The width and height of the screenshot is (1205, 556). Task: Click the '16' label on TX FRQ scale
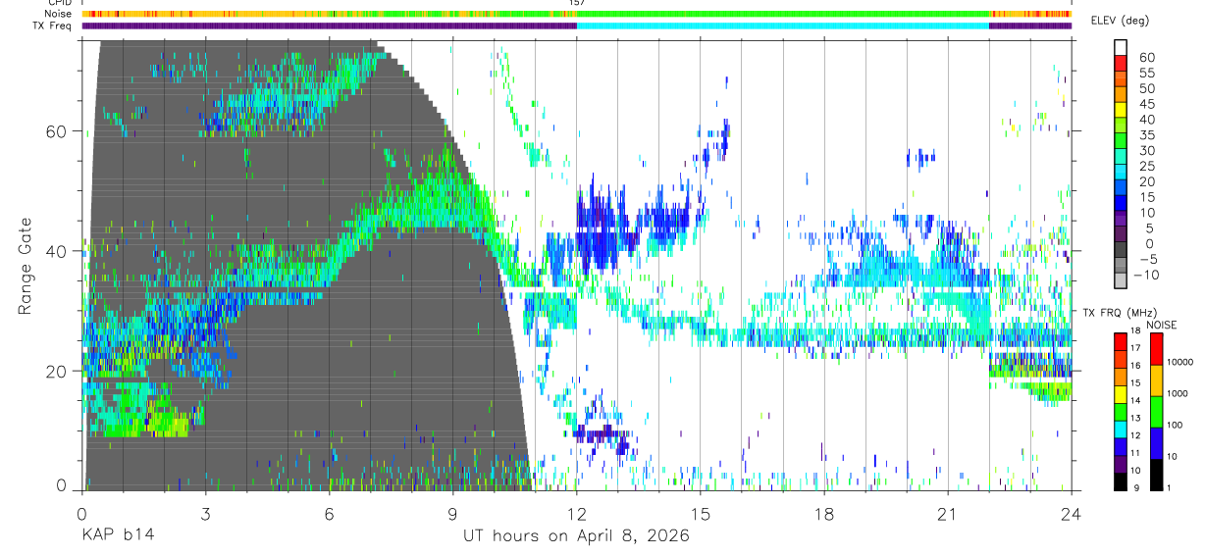coord(1136,365)
